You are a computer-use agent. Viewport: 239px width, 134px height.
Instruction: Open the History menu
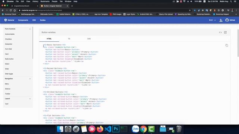pos(35,1)
